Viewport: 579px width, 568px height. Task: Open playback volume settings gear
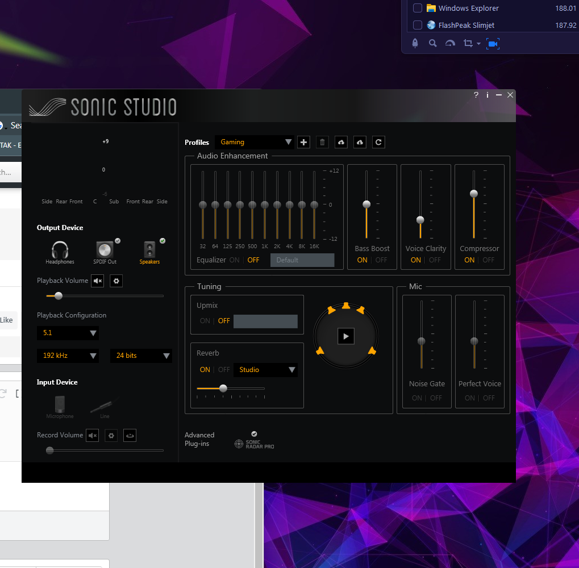[116, 281]
